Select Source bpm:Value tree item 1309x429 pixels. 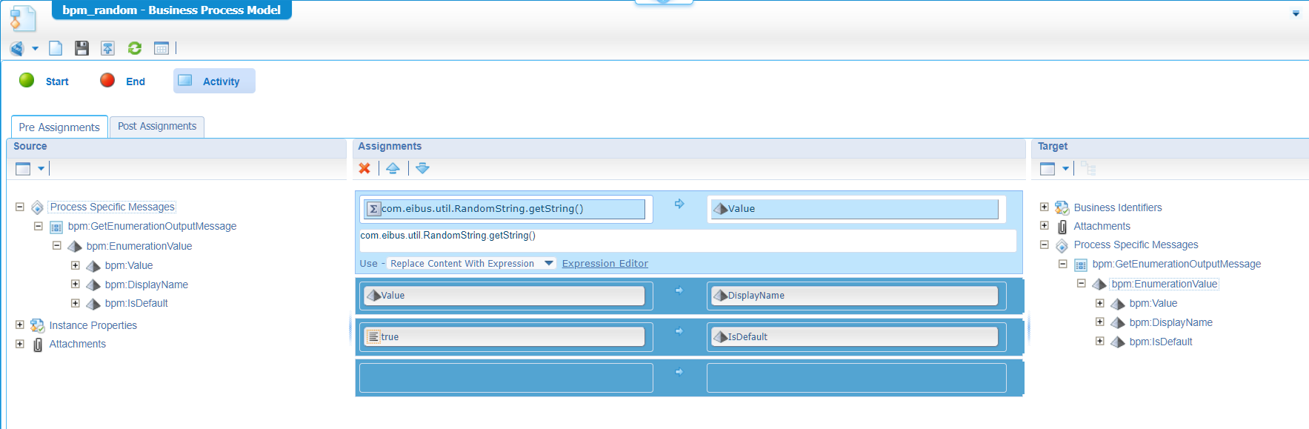tap(129, 265)
